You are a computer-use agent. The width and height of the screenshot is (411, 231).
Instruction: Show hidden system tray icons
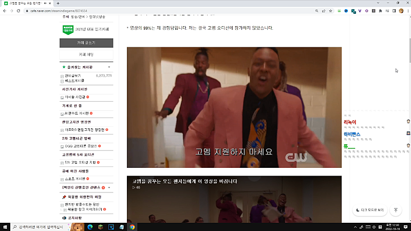pos(355,227)
